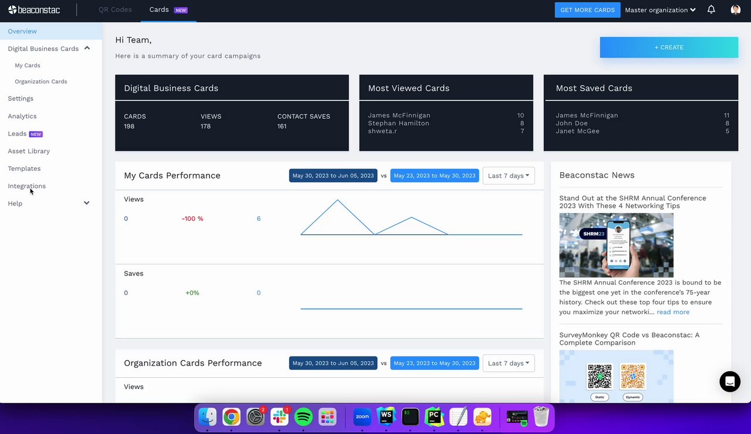Viewport: 751px width, 434px height.
Task: Open Asset Library in the sidebar
Action: [x=29, y=151]
